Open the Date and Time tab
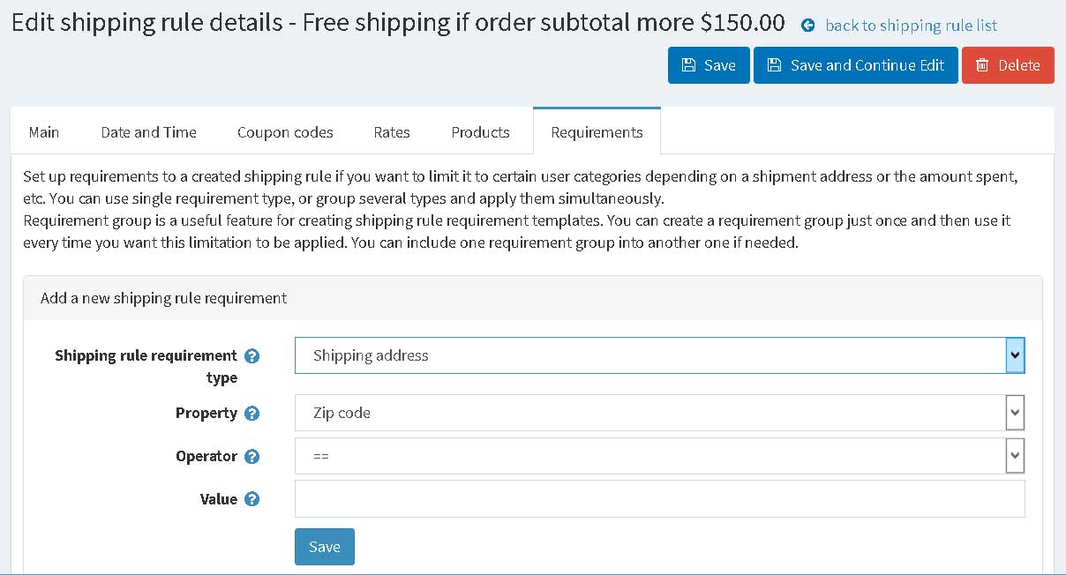Screen dimensions: 1066x575 [148, 132]
